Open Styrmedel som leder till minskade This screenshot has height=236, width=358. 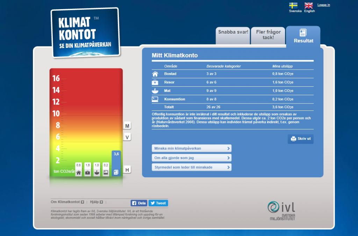point(192,167)
